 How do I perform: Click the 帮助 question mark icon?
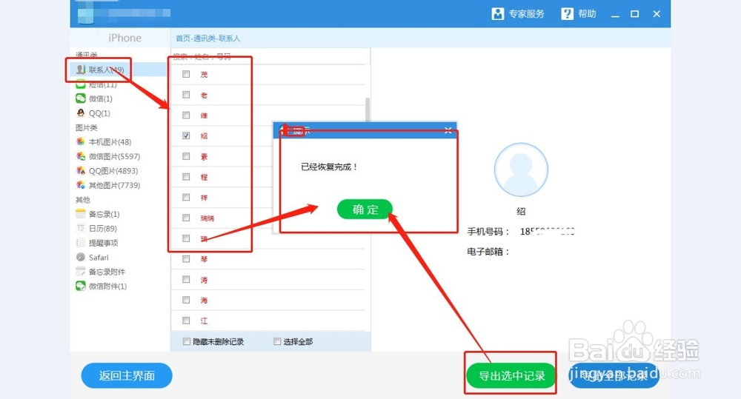point(567,13)
